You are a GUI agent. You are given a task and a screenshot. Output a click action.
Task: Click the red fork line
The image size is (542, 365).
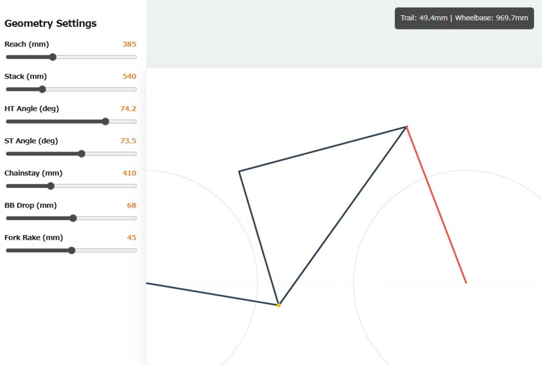(437, 205)
